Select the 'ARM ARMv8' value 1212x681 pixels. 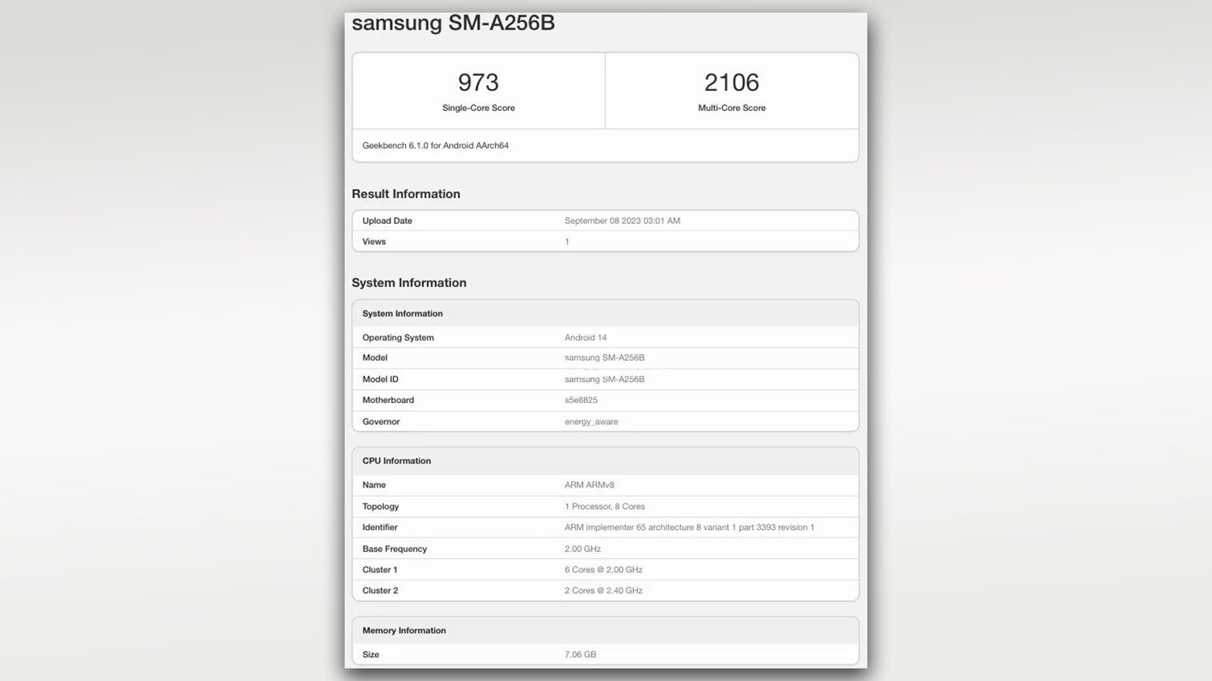pyautogui.click(x=589, y=485)
